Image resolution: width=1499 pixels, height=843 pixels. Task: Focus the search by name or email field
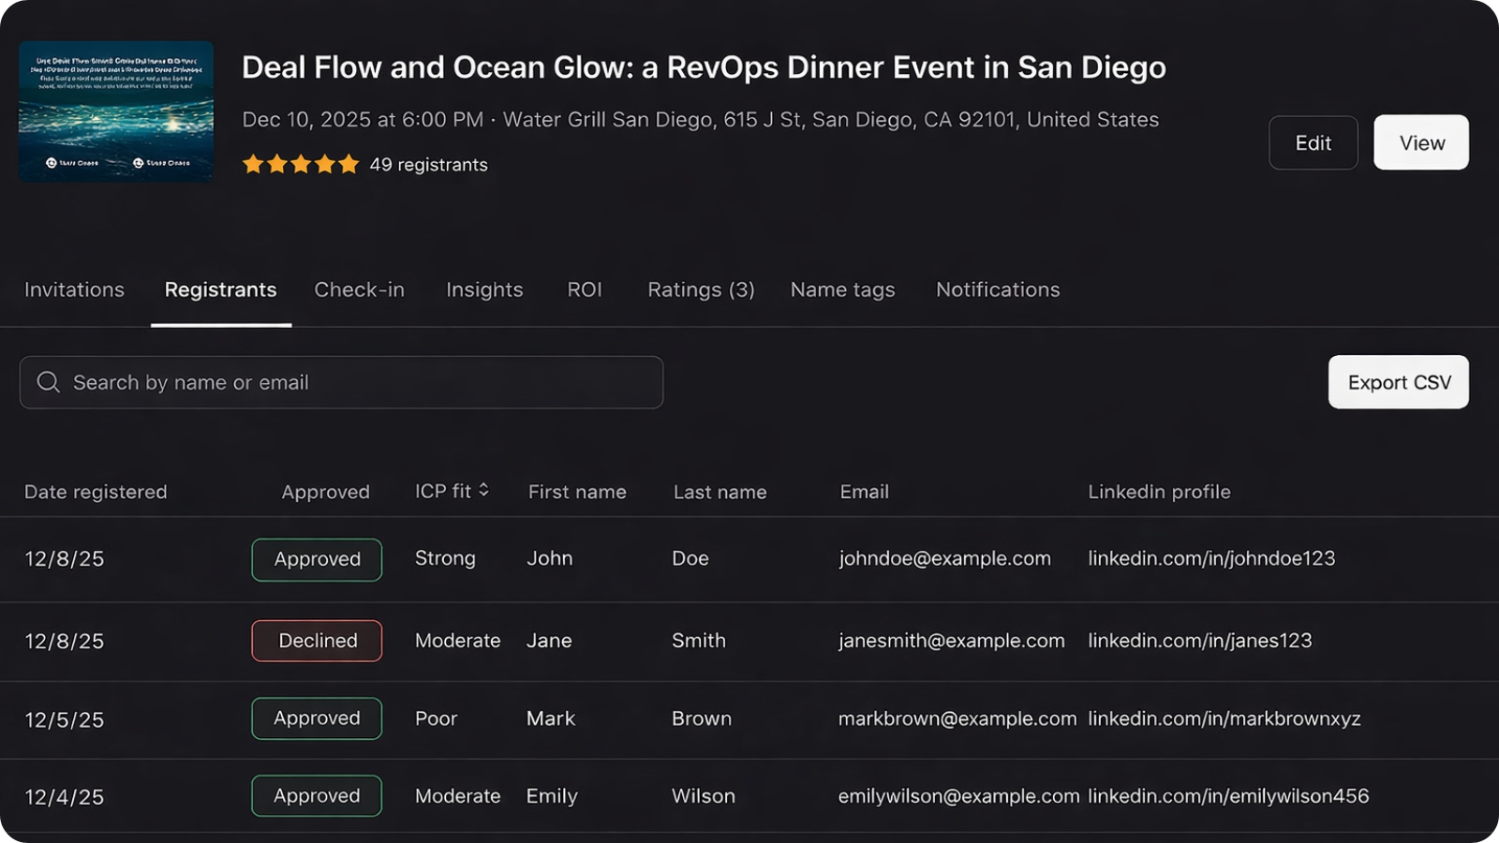[x=341, y=382]
